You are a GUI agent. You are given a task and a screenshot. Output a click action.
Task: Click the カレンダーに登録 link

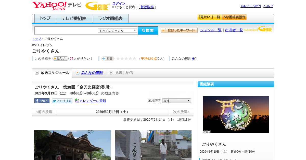pyautogui.click(x=93, y=101)
